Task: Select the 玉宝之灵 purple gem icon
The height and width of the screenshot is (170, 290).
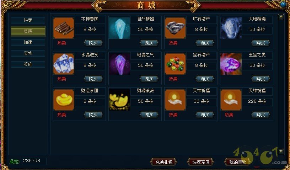Action: pos(231,64)
